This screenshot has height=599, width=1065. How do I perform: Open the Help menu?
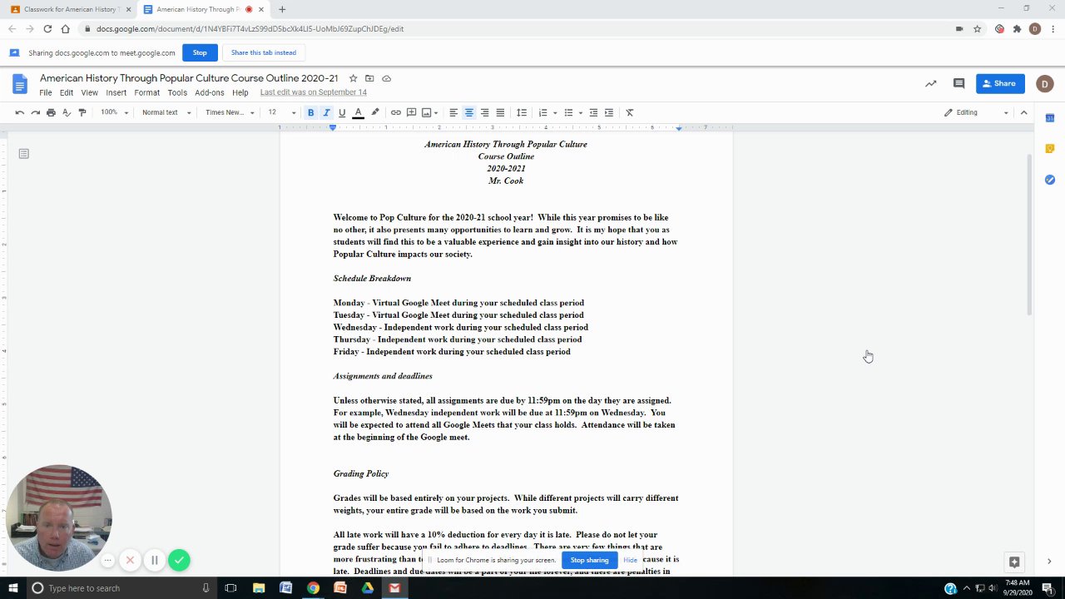[240, 92]
